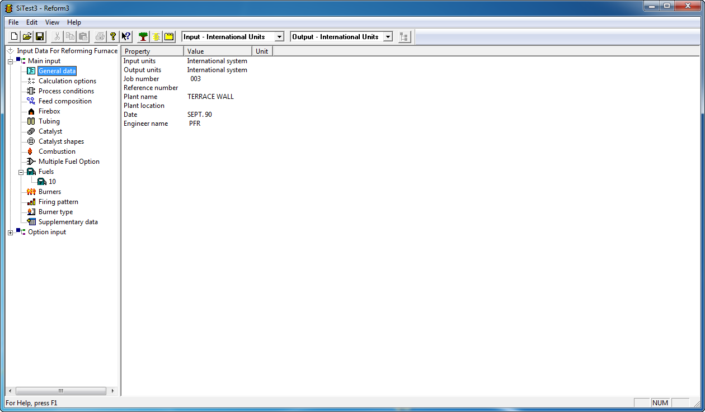This screenshot has height=412, width=705.
Task: Click the Paste clipboard icon
Action: click(83, 37)
